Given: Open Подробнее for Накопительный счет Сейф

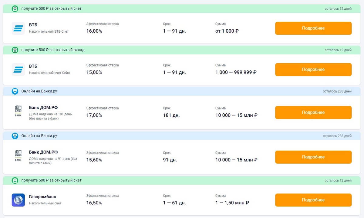Looking at the screenshot, I should click(x=313, y=70).
